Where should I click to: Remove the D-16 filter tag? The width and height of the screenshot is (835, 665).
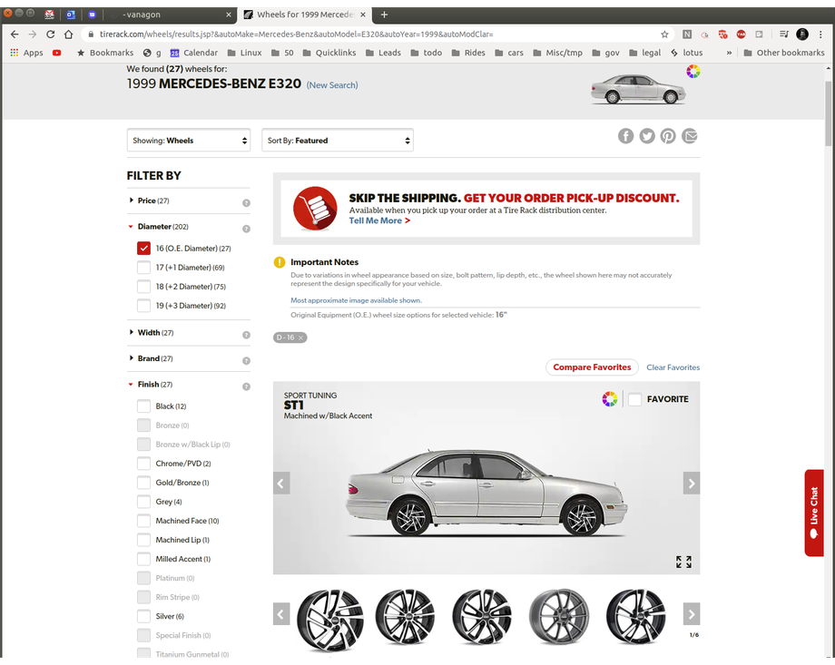301,337
